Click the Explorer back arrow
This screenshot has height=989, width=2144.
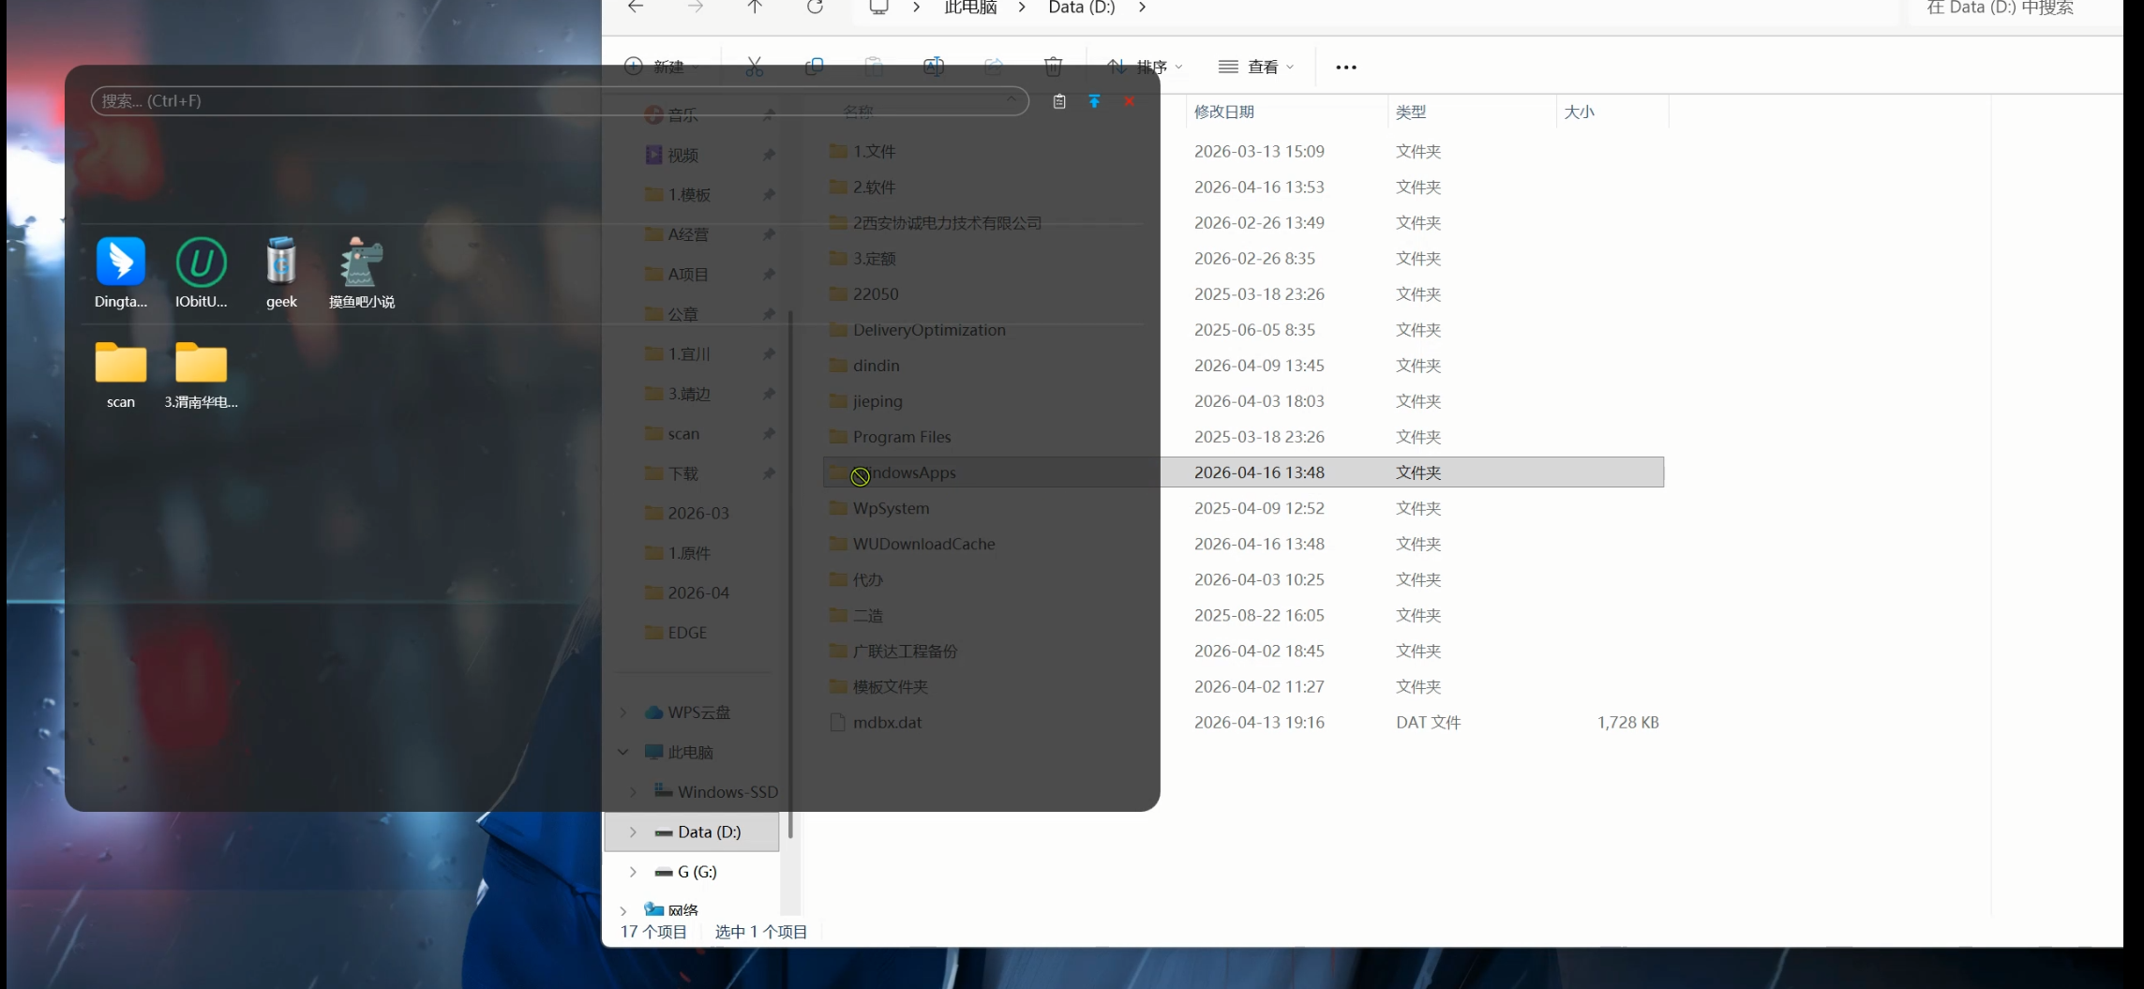pos(636,7)
